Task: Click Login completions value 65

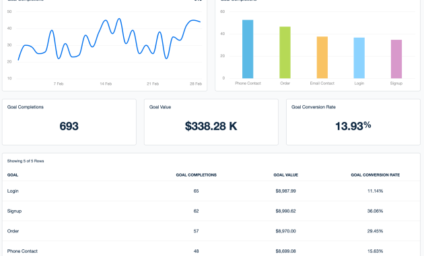Action: coord(196,191)
